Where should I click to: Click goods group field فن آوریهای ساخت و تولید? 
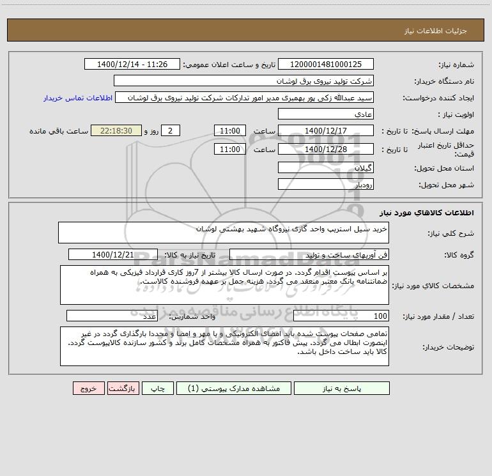point(309,254)
